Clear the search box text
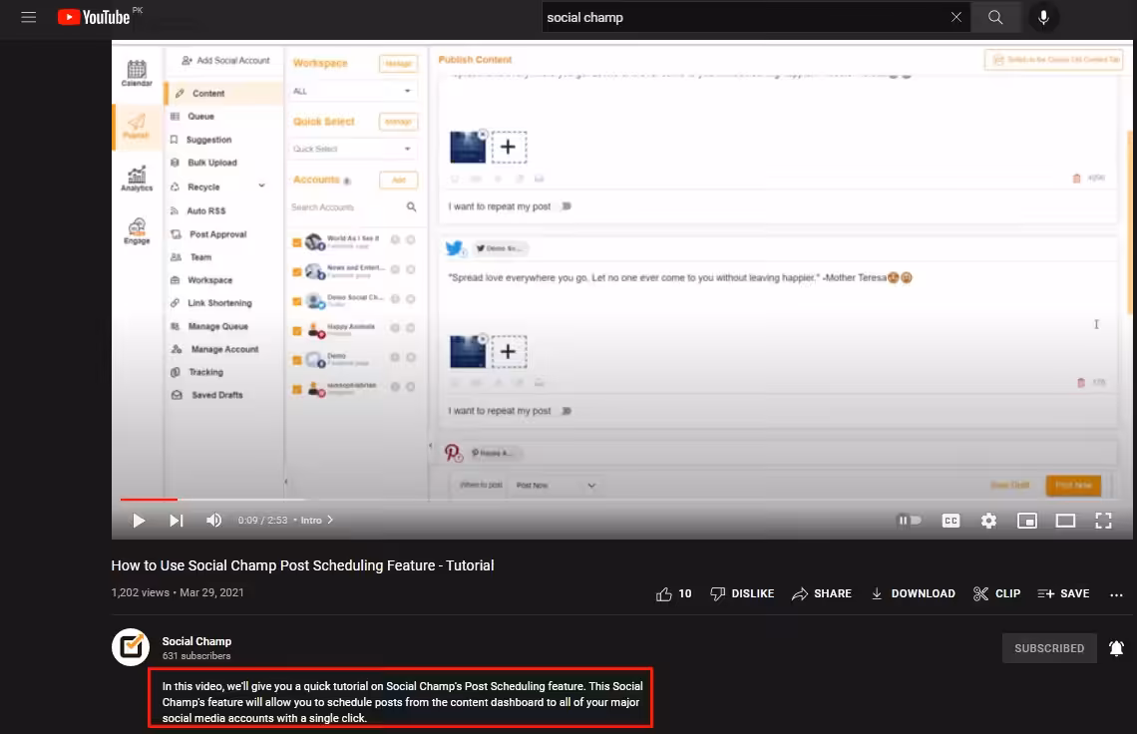This screenshot has height=734, width=1137. click(x=955, y=17)
